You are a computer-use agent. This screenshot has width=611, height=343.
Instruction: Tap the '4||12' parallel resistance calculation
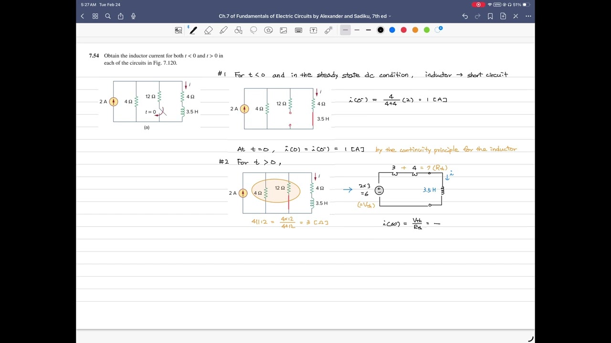point(290,222)
